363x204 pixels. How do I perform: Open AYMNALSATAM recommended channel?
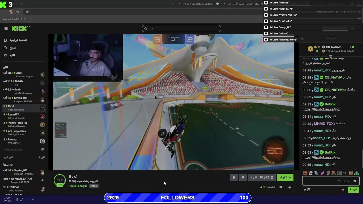click(x=24, y=180)
